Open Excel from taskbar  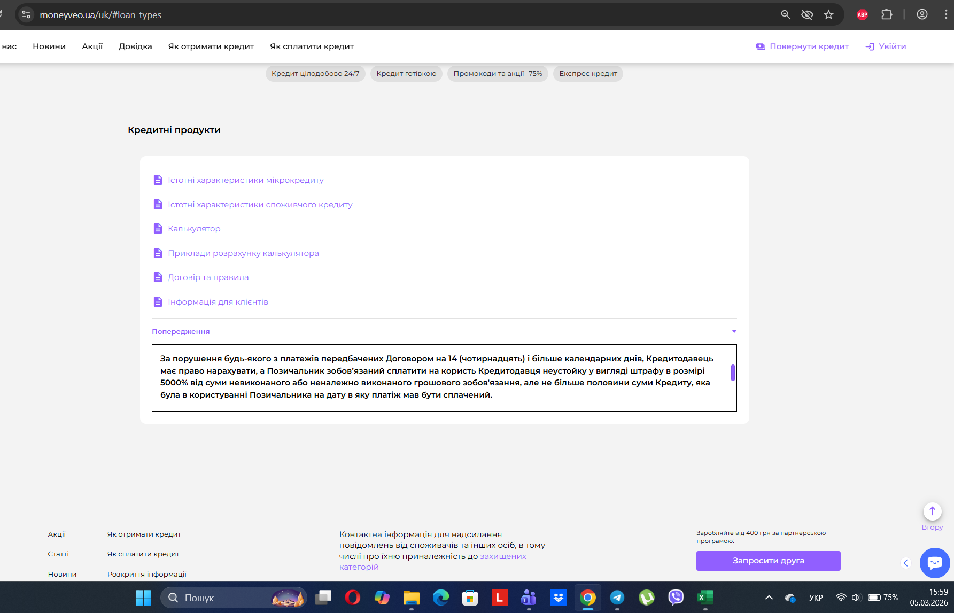coord(705,598)
